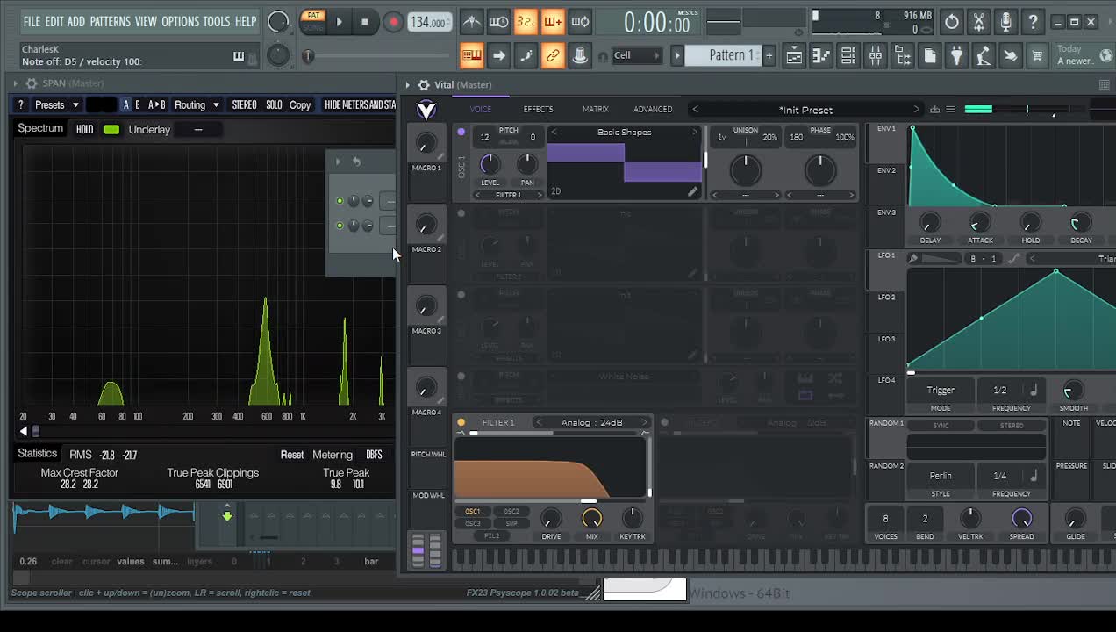This screenshot has width=1116, height=632.
Task: Start playback with the play button
Action: tap(339, 22)
